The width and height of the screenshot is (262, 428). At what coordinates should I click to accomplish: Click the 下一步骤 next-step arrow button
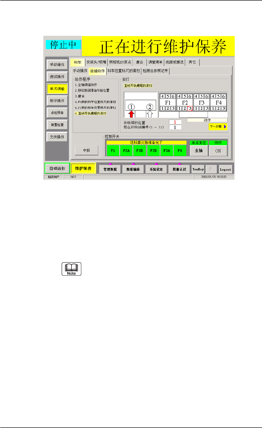[x=218, y=127]
